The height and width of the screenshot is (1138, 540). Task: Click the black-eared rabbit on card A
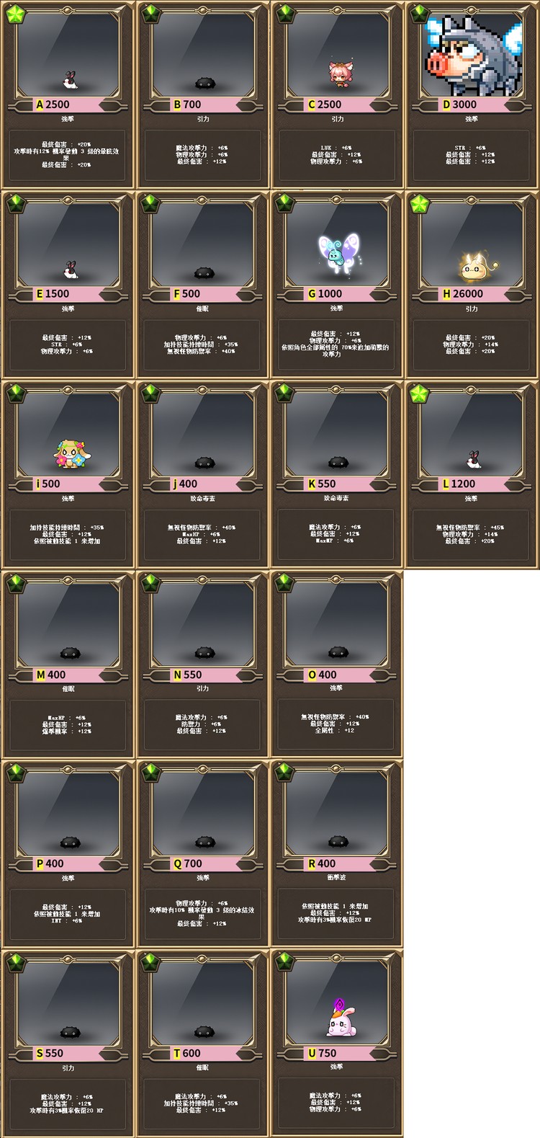click(x=70, y=81)
